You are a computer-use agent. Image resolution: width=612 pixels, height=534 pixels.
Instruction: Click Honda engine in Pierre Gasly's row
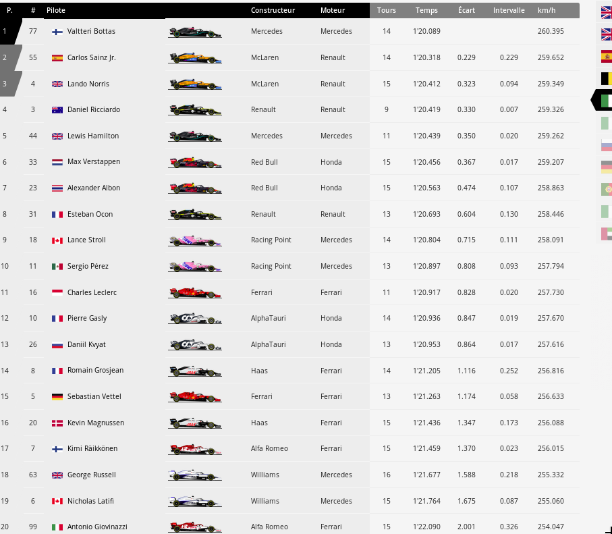331,318
